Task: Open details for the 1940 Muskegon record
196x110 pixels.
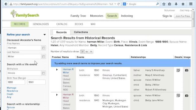Action: pos(178,96)
